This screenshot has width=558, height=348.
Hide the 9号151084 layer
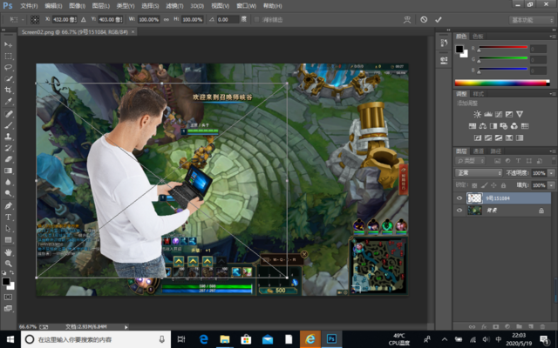pyautogui.click(x=459, y=198)
